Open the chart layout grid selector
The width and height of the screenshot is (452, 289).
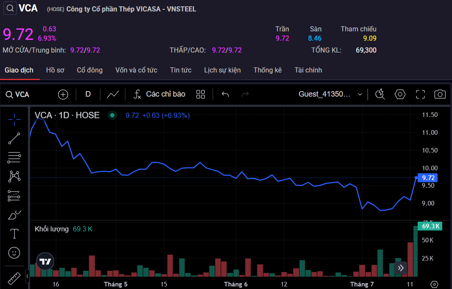(201, 94)
